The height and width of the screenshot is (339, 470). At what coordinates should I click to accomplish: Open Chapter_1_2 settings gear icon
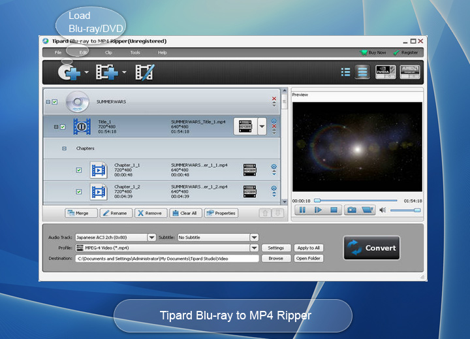pyautogui.click(x=274, y=188)
